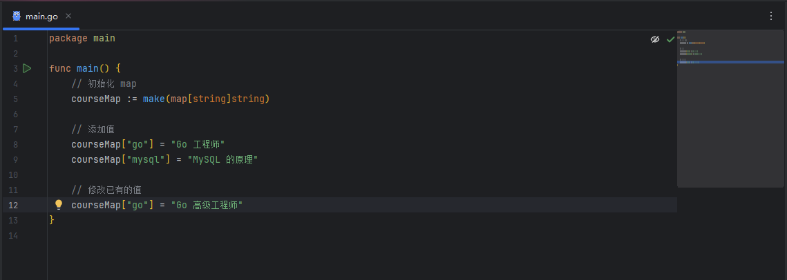Toggle the crossed-eye highlighting icon
The width and height of the screenshot is (787, 280).
coord(655,39)
